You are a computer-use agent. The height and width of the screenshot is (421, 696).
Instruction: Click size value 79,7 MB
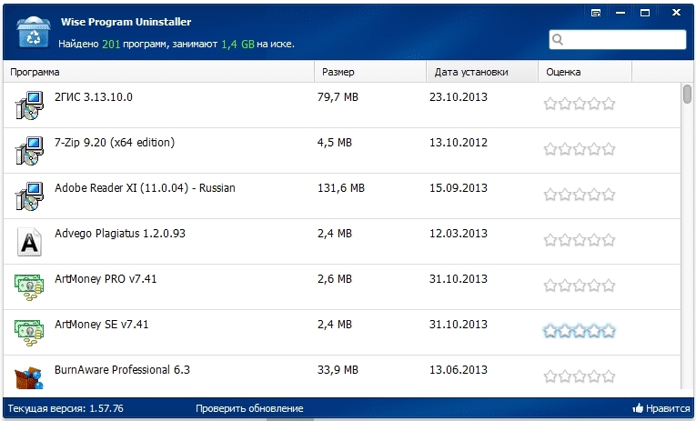pyautogui.click(x=338, y=97)
